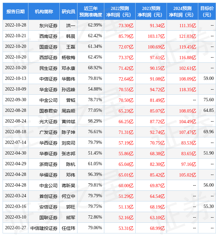Click 2022 profit 60.00亿
216x236 pixels.
[x=126, y=186]
